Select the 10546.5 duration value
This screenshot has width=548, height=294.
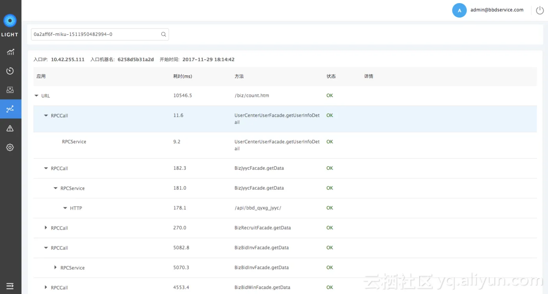point(183,95)
